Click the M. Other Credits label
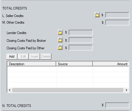The width and height of the screenshot is (132, 111). 13,22
